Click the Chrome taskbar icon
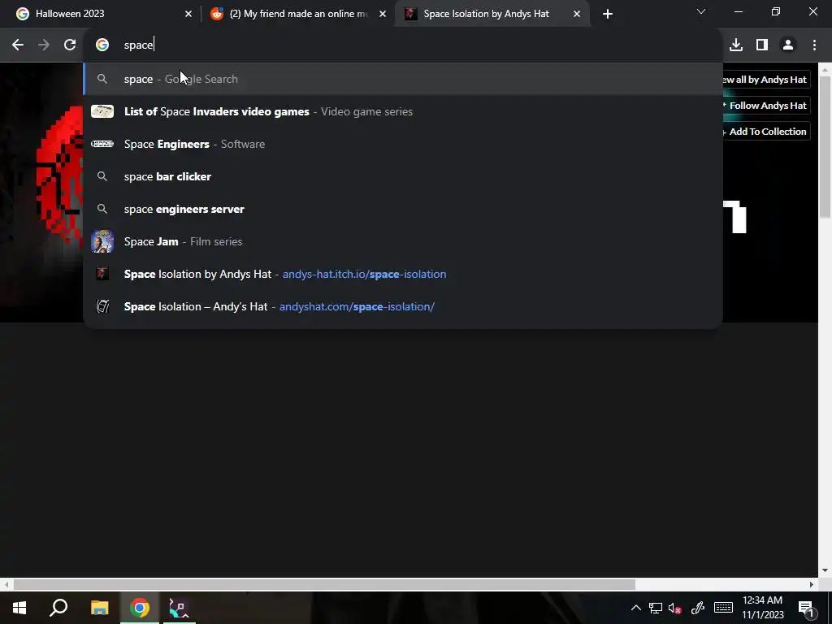 (140, 608)
